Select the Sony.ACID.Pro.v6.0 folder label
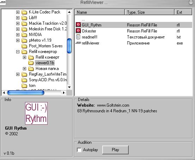195x160 pixels. [x=48, y=80]
